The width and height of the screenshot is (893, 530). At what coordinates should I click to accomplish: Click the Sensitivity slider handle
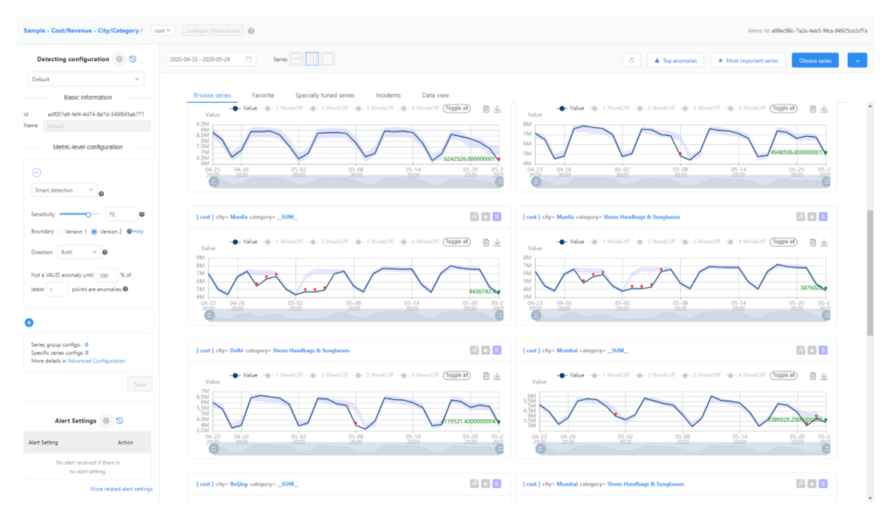click(88, 214)
